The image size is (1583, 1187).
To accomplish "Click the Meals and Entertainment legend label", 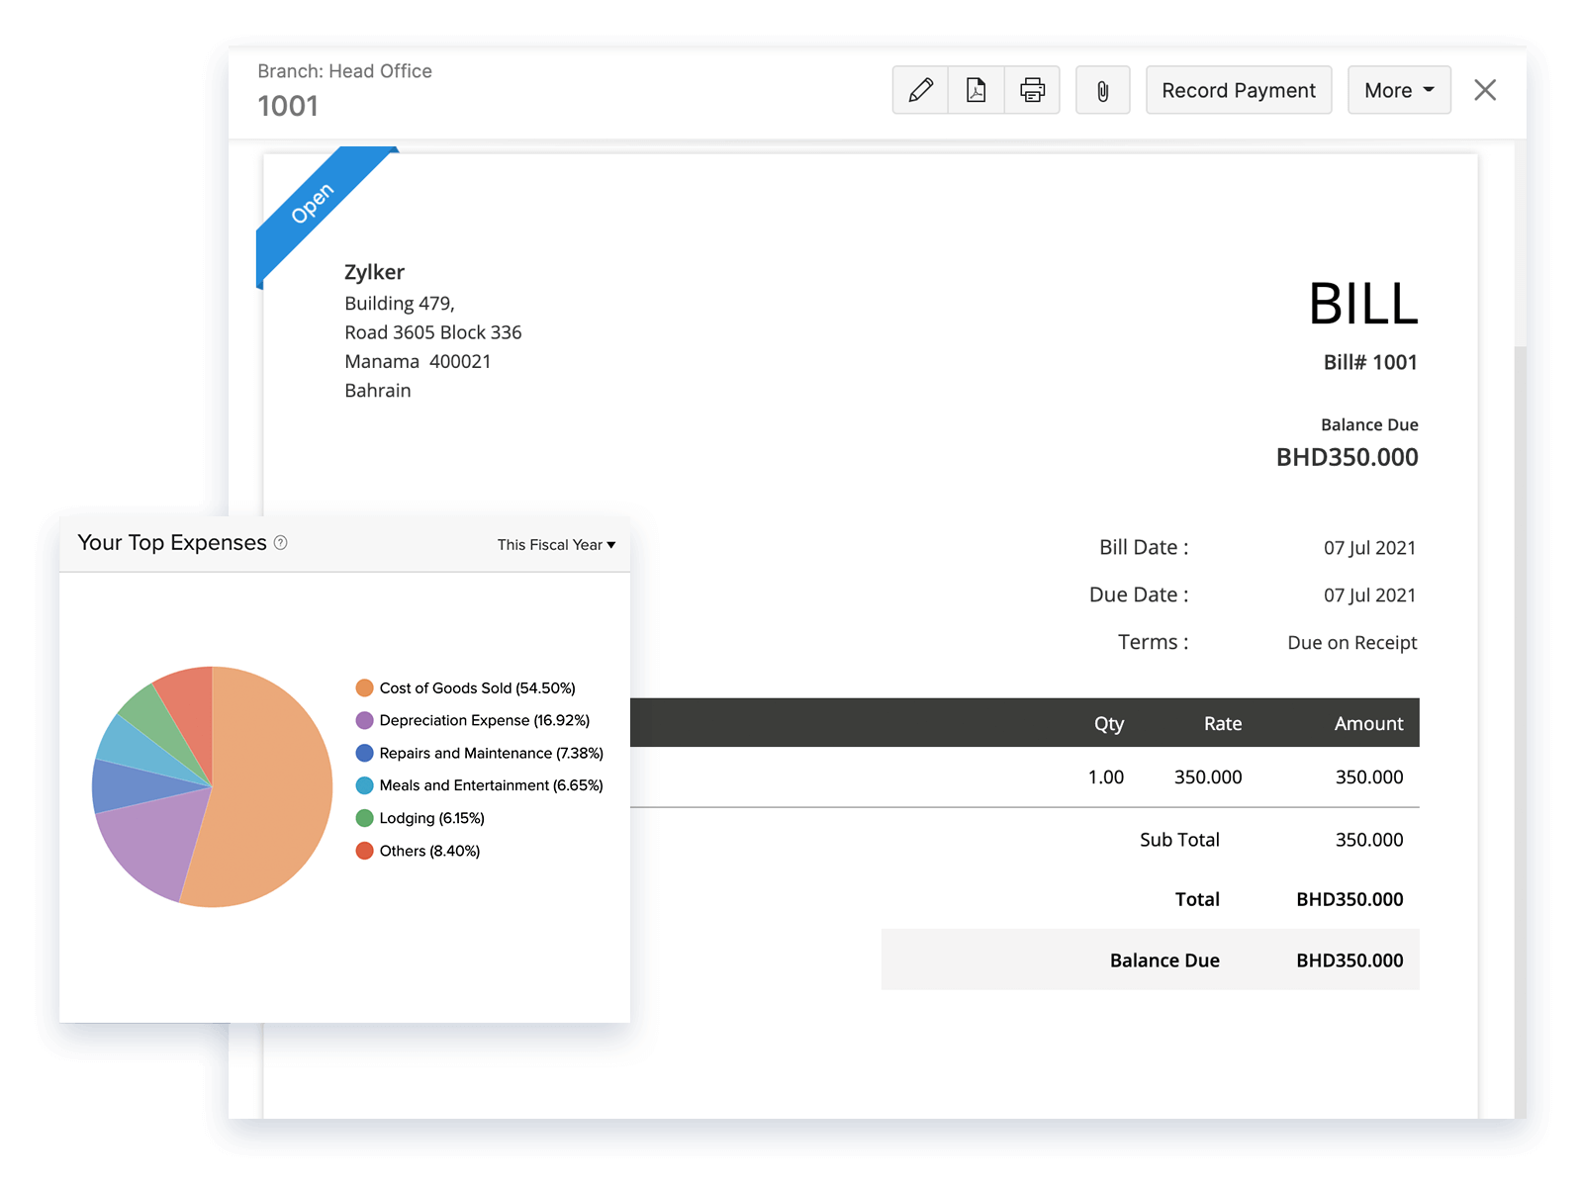I will [491, 785].
